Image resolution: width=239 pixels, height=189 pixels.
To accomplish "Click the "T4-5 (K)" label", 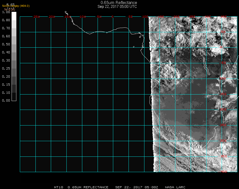I will click(10, 10).
